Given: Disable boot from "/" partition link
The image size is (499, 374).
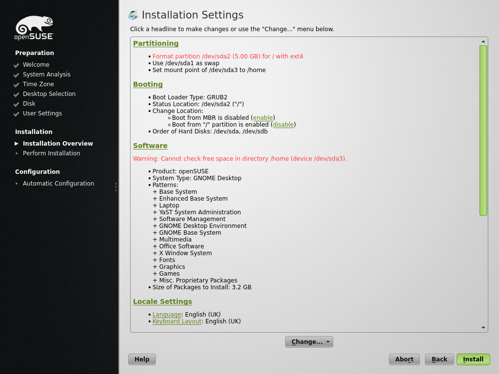Looking at the screenshot, I should coord(283,125).
